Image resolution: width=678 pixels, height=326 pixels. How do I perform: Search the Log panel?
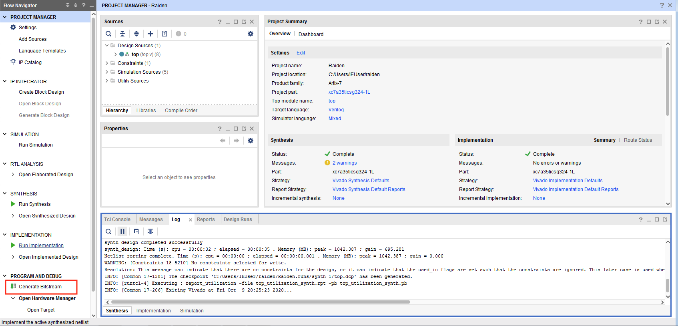108,231
